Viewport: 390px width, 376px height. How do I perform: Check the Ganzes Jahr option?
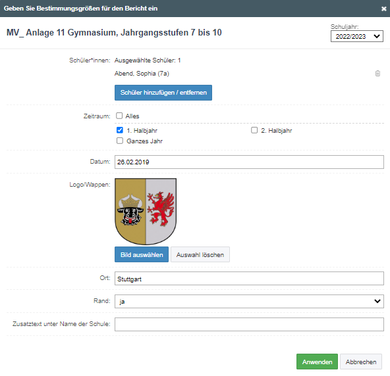[x=120, y=141]
